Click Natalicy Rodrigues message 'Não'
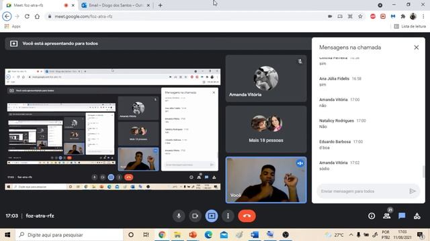 point(323,127)
